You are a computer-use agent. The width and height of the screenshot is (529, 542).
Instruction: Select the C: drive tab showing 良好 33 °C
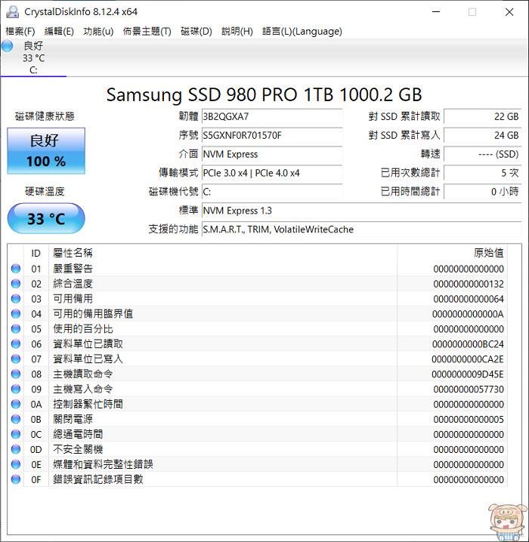(33, 57)
